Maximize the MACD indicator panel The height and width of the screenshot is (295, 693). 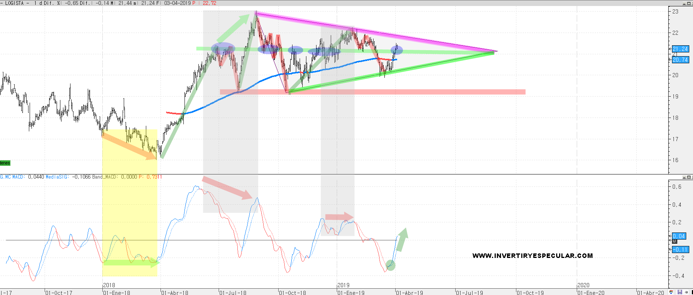coord(690,177)
